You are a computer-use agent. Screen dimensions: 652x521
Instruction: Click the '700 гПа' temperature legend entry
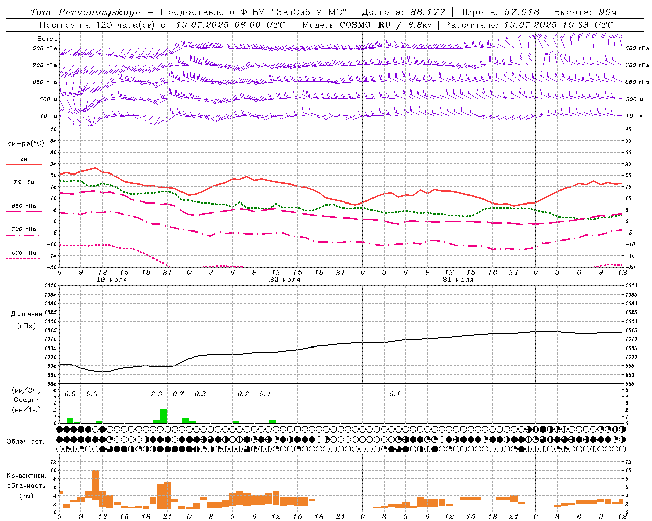tap(24, 229)
